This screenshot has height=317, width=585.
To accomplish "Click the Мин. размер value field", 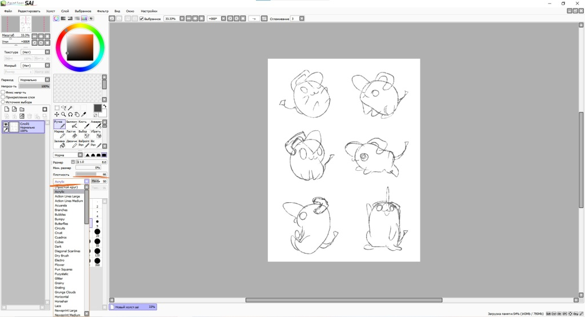I will 88,168.
